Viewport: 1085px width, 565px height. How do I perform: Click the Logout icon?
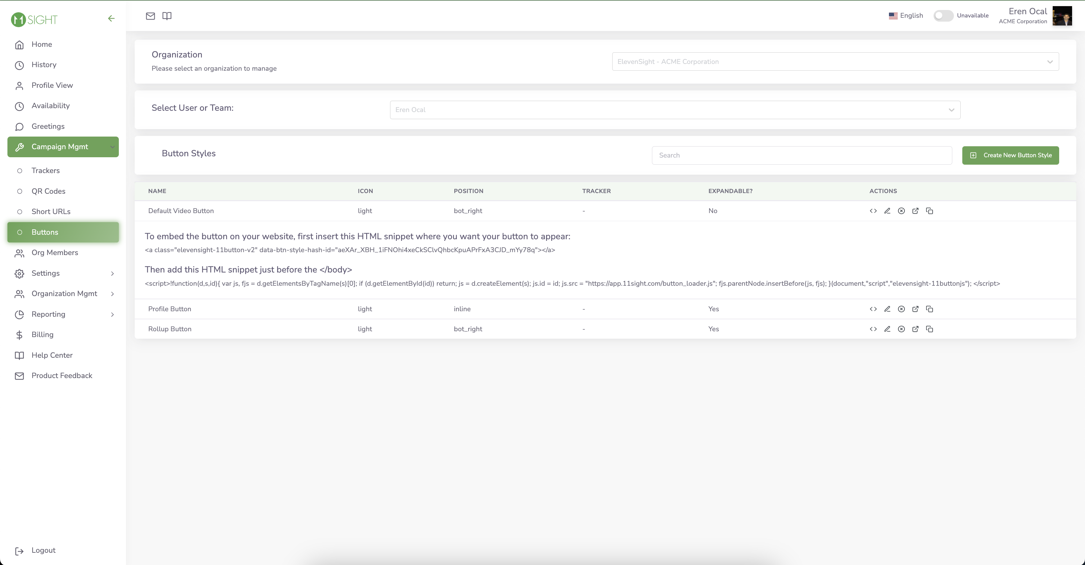click(x=19, y=551)
